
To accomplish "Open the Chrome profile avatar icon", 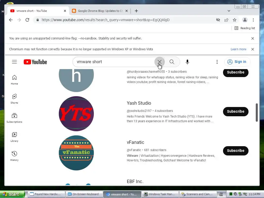I will 245,20.
